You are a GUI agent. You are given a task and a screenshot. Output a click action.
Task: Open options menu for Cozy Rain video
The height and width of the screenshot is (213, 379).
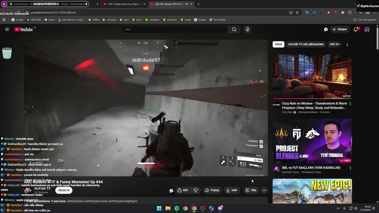350,104
